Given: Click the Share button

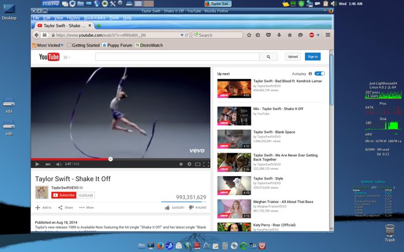Looking at the screenshot, I should click(66, 208).
